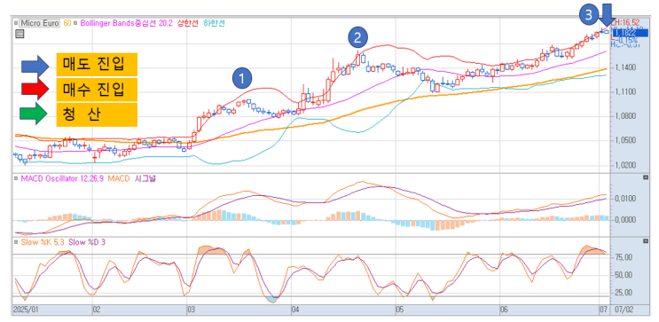Select the Micro Euro symbol label

[40, 23]
